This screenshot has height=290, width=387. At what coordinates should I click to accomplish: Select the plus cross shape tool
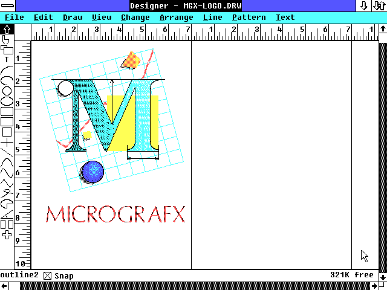(x=7, y=235)
